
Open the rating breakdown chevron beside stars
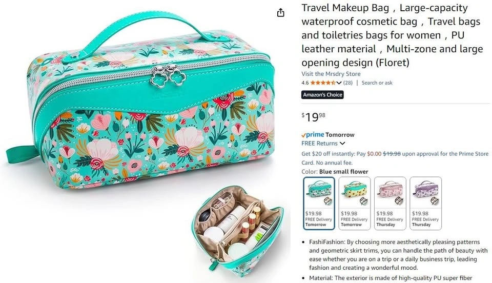[339, 83]
